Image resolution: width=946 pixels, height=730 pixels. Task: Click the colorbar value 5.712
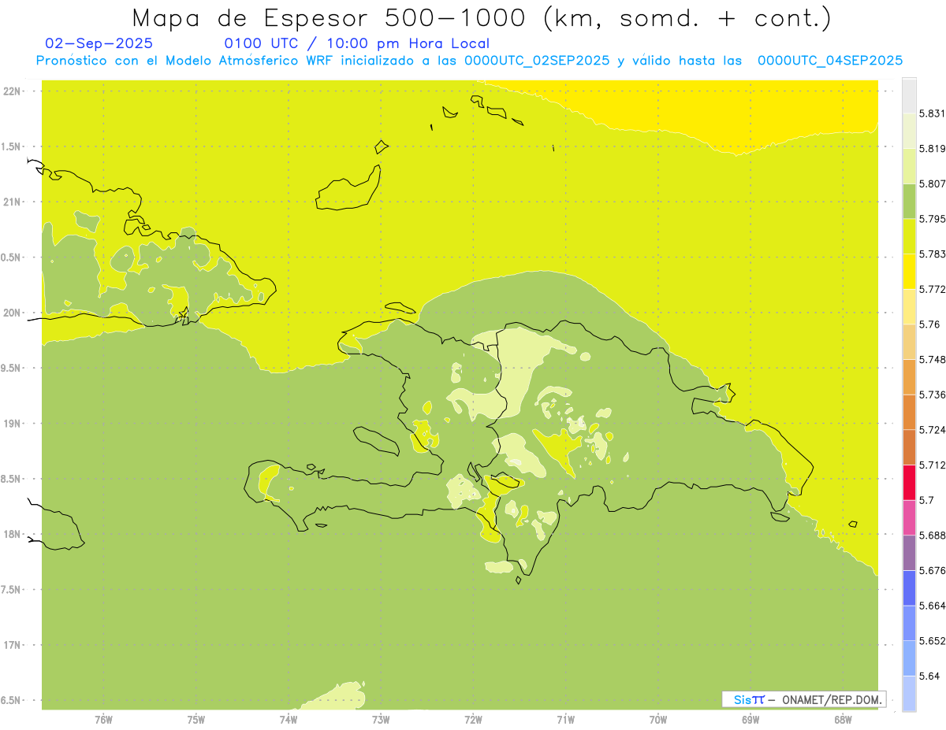coord(932,465)
